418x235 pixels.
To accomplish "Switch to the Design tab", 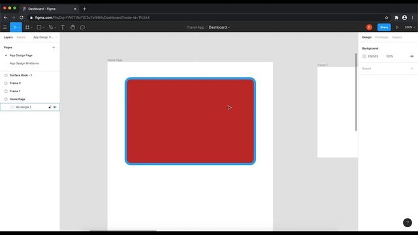I will pyautogui.click(x=366, y=37).
